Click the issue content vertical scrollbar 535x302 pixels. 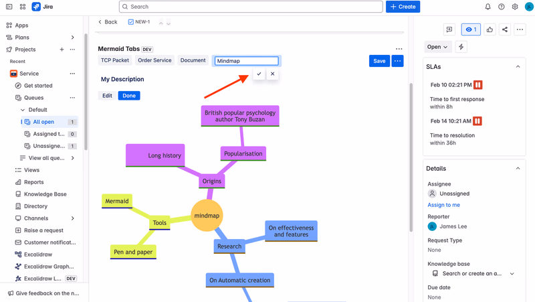411,157
